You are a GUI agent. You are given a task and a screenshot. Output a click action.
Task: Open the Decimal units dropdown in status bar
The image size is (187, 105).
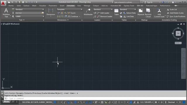(x=173, y=102)
